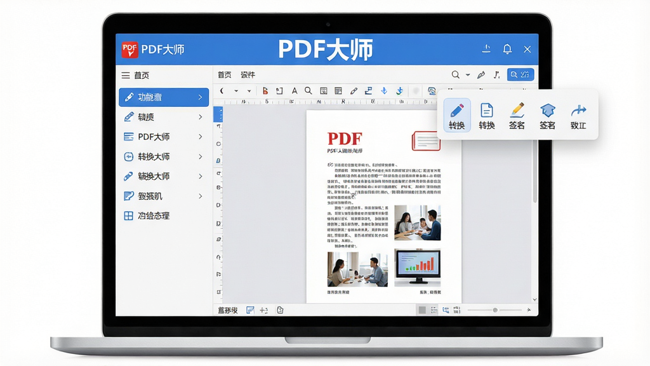
Task: Expand the chevron on the PDF大师 sidebar row
Action: (x=200, y=137)
